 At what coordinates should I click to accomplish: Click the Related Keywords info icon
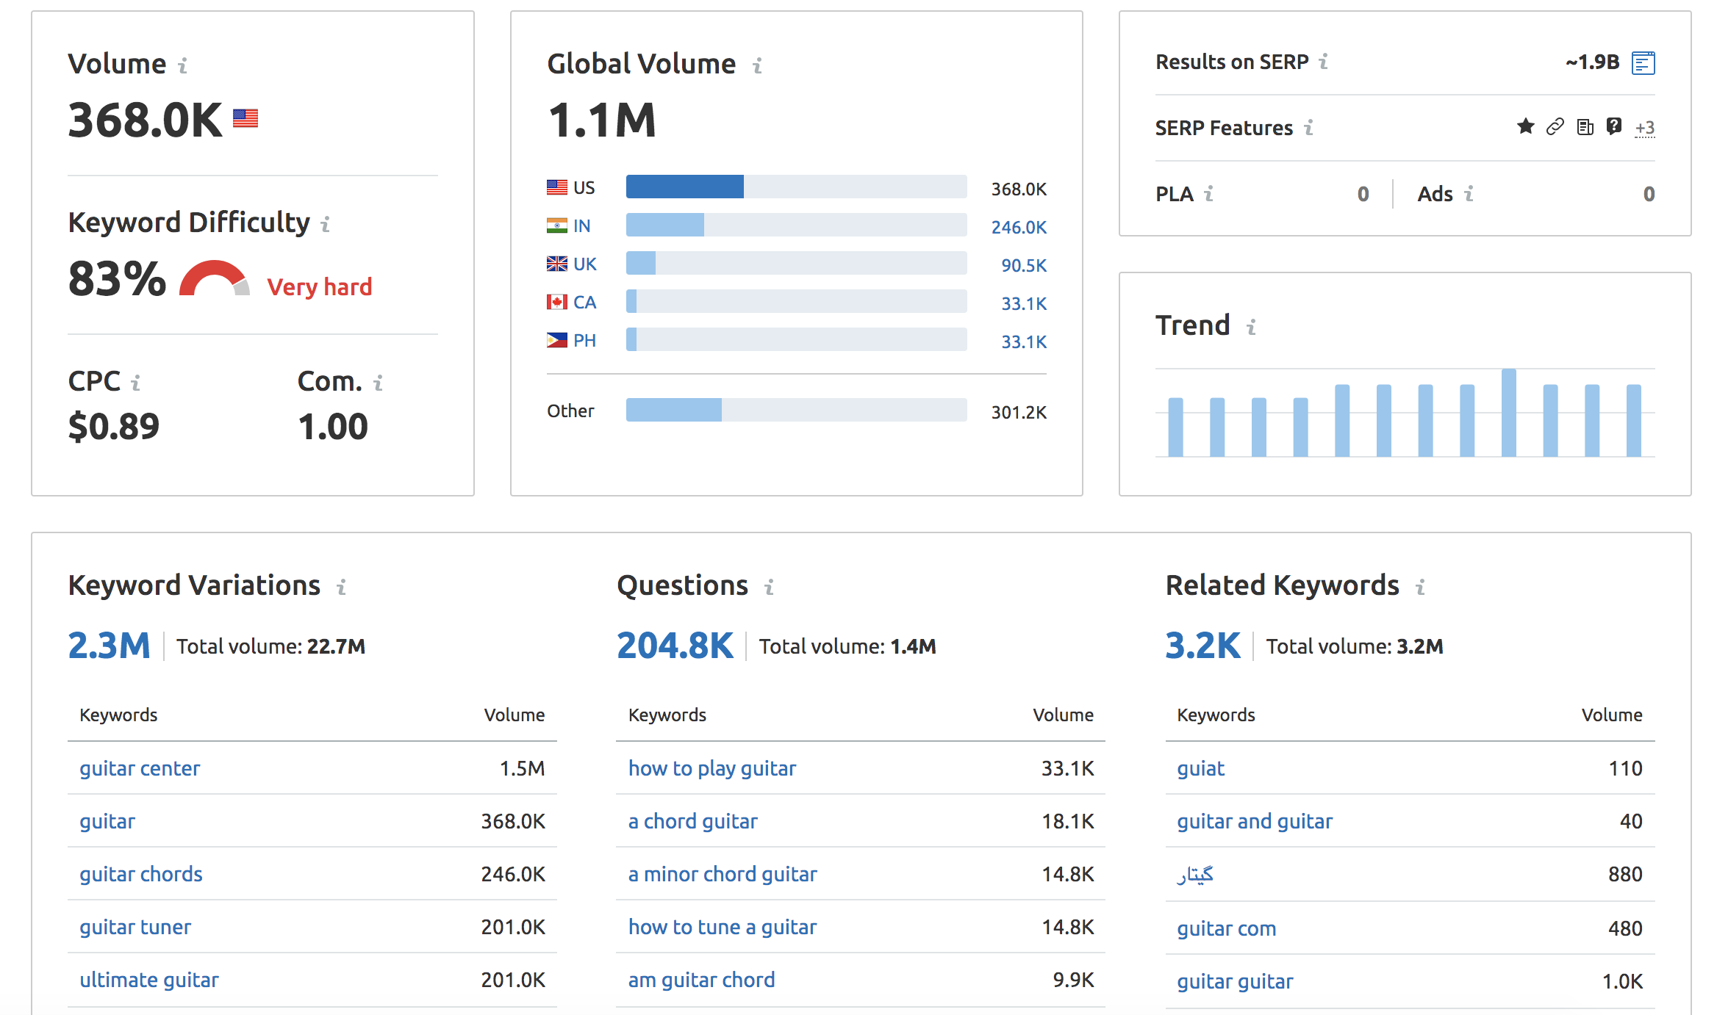(1421, 587)
